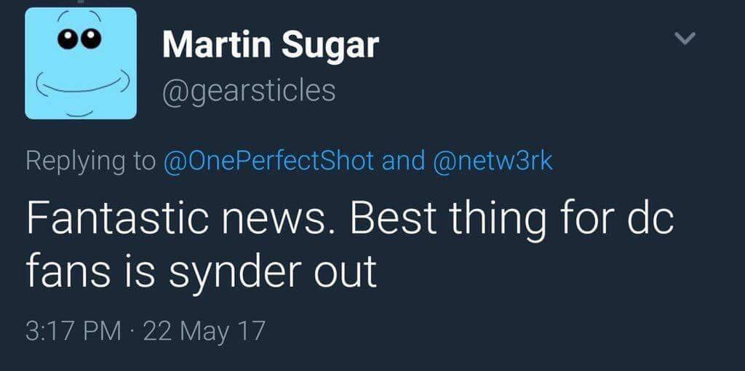Expand the down-arrow at tweet's top right
This screenshot has height=371, width=745.
(x=685, y=39)
